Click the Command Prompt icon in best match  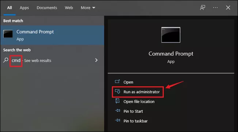[x=8, y=34]
